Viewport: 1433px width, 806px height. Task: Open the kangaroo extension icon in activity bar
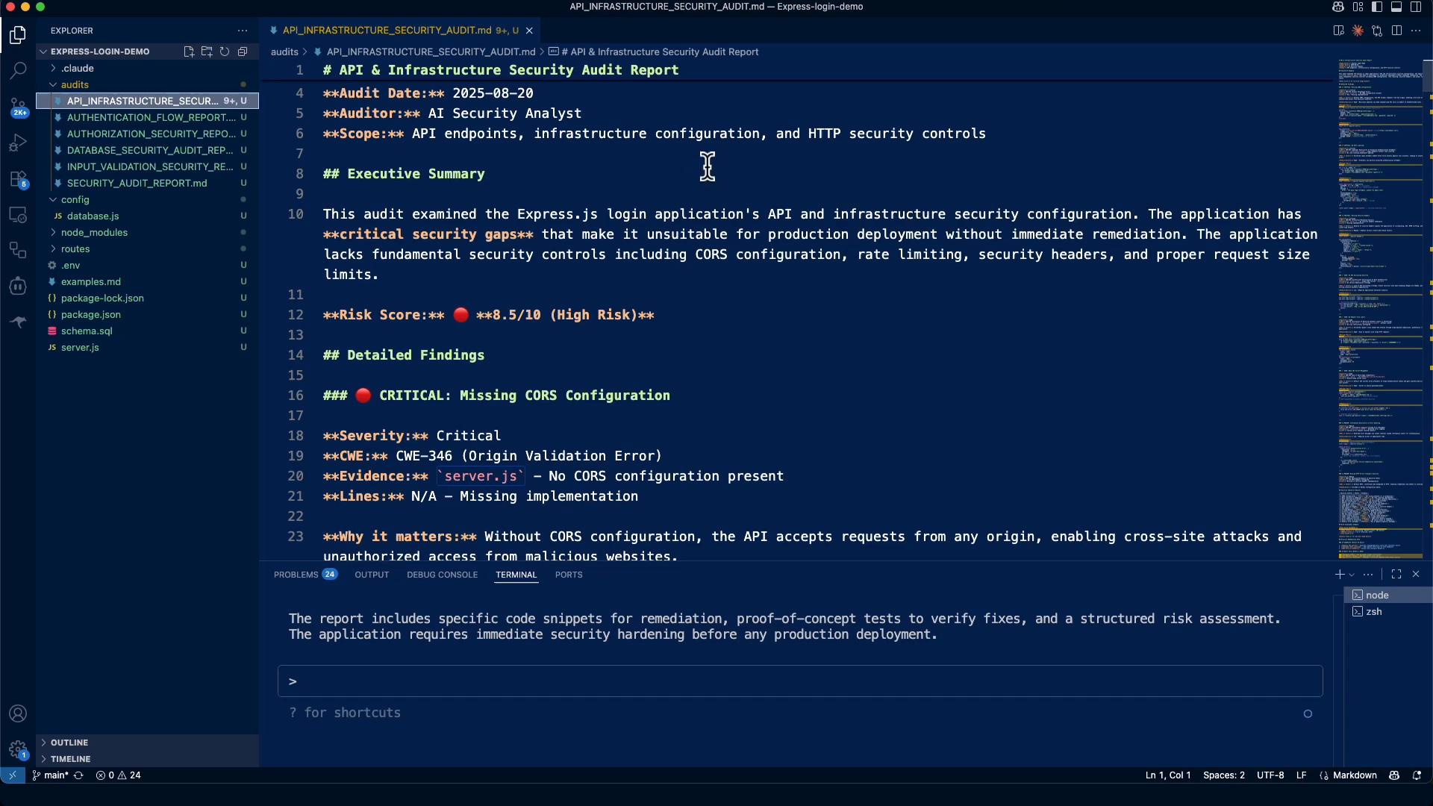(x=18, y=322)
